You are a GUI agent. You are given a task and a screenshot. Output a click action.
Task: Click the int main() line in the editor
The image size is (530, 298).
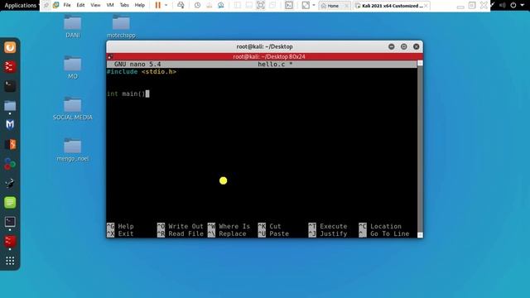(x=126, y=94)
